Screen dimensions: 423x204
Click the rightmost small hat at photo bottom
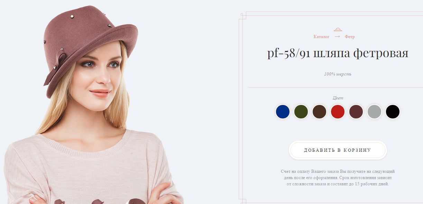(x=137, y=201)
